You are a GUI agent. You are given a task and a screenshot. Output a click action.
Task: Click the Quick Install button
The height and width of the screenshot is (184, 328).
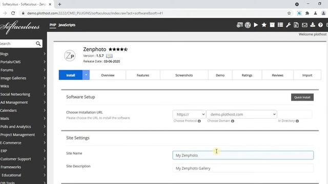coord(302,97)
